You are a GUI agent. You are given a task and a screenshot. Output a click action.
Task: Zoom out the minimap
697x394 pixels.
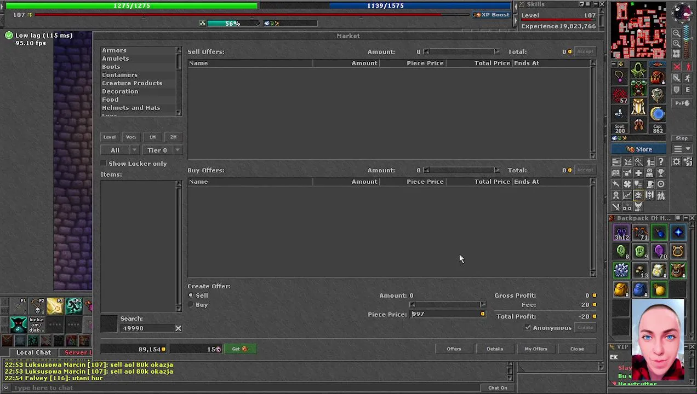[x=677, y=34]
